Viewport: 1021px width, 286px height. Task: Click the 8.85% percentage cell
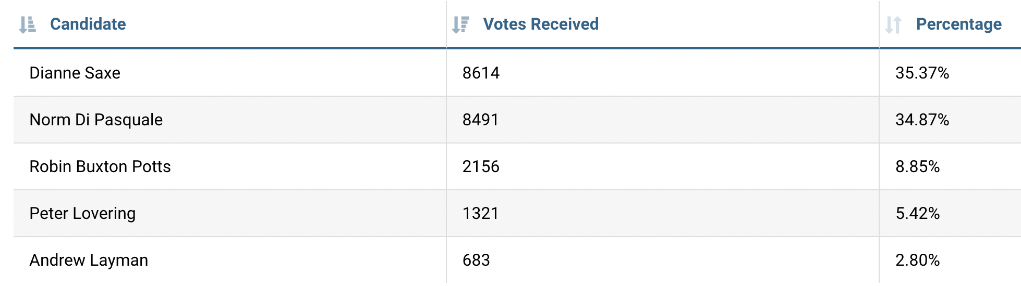coord(917,166)
